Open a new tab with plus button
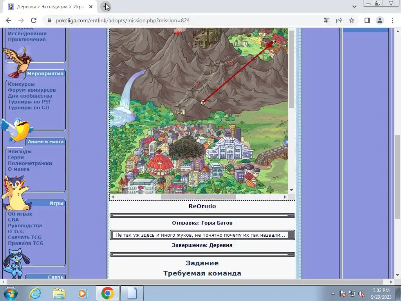 tap(106, 7)
